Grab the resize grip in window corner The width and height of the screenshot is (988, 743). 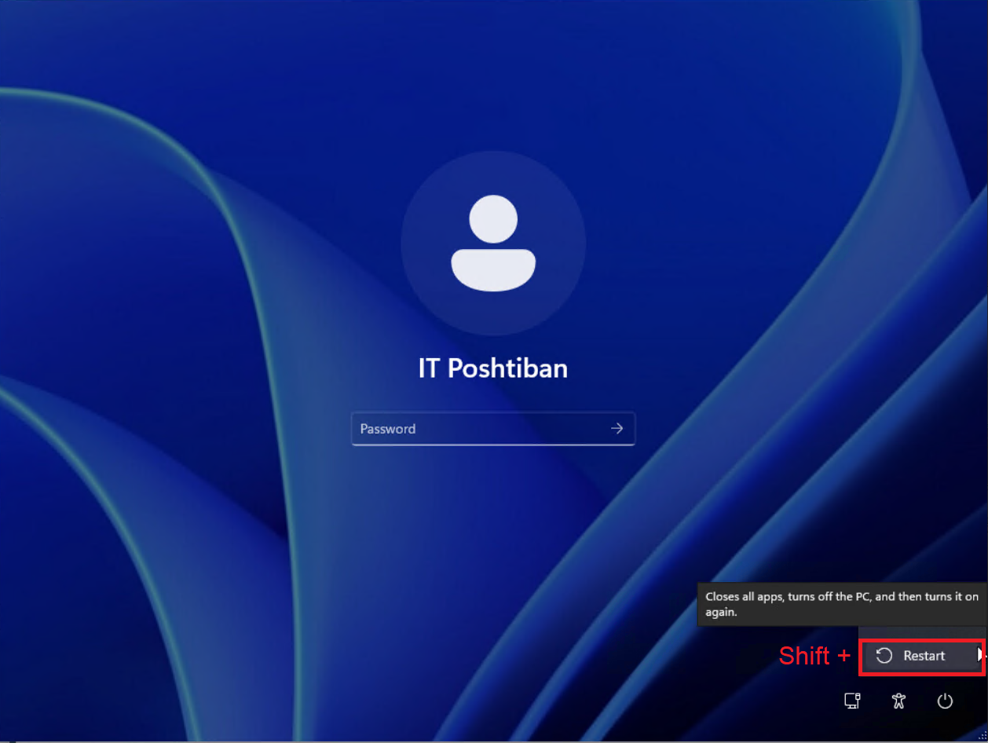(983, 737)
